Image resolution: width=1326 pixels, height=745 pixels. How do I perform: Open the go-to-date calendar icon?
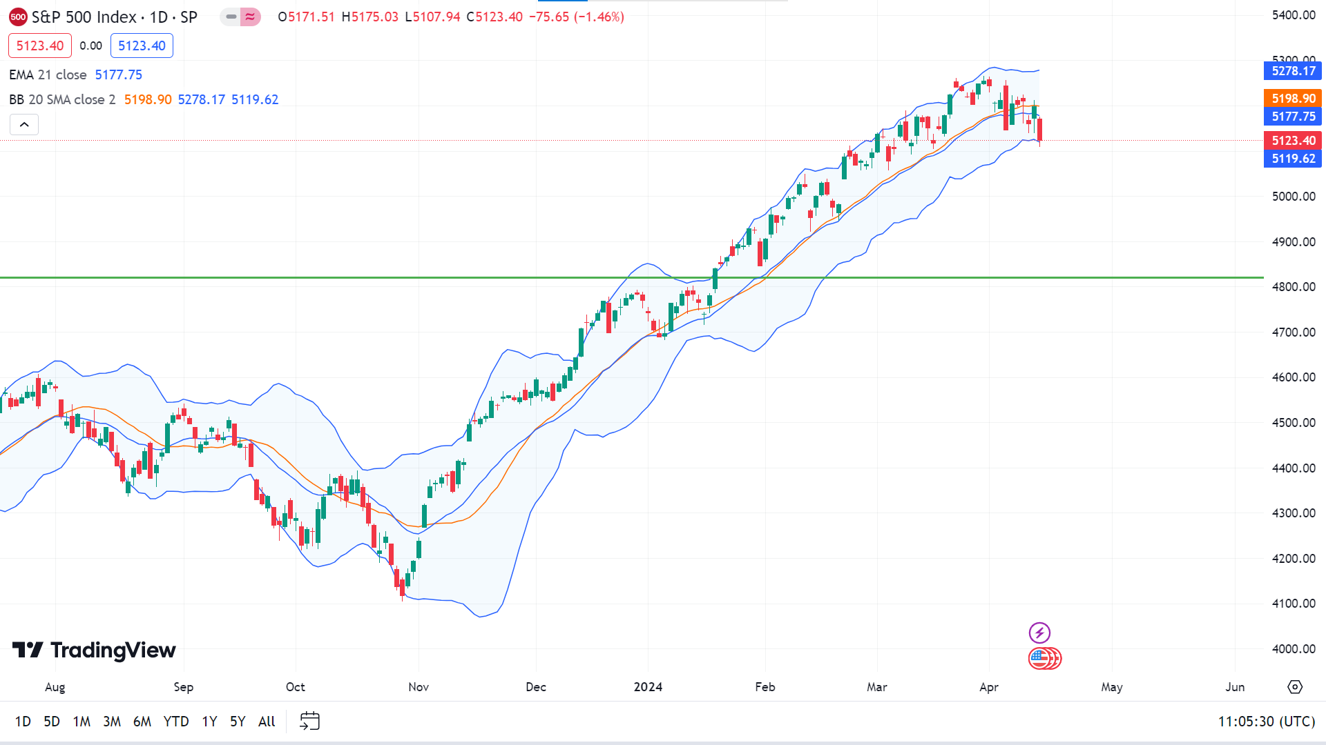tap(309, 722)
